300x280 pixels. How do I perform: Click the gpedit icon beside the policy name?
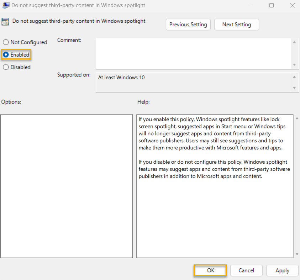point(5,22)
